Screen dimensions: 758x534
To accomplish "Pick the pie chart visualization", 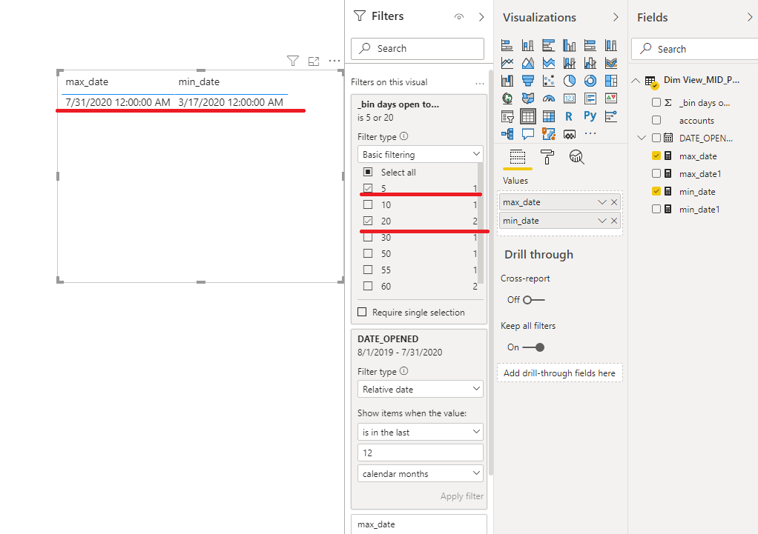I will point(570,81).
